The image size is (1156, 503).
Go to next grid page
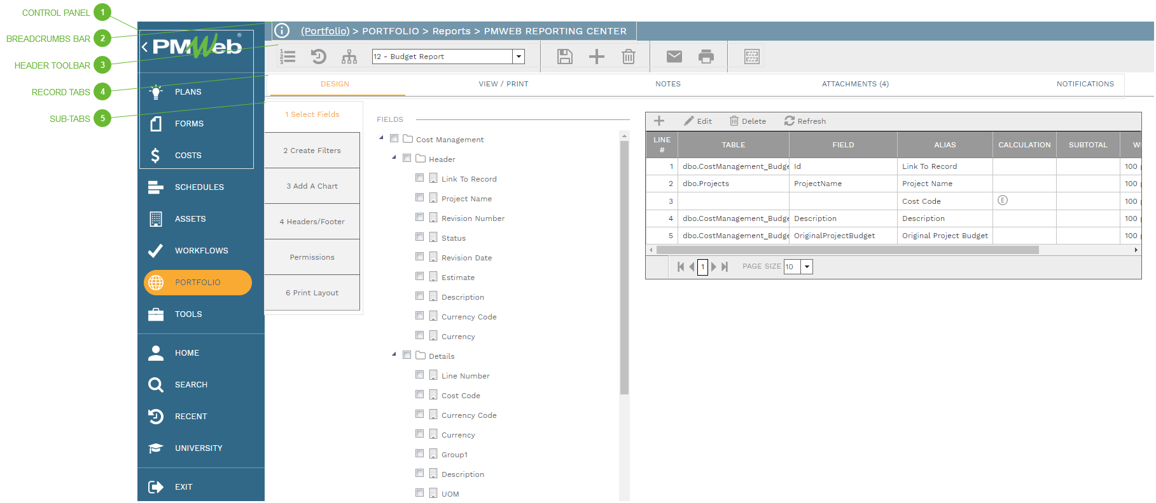pyautogui.click(x=713, y=267)
